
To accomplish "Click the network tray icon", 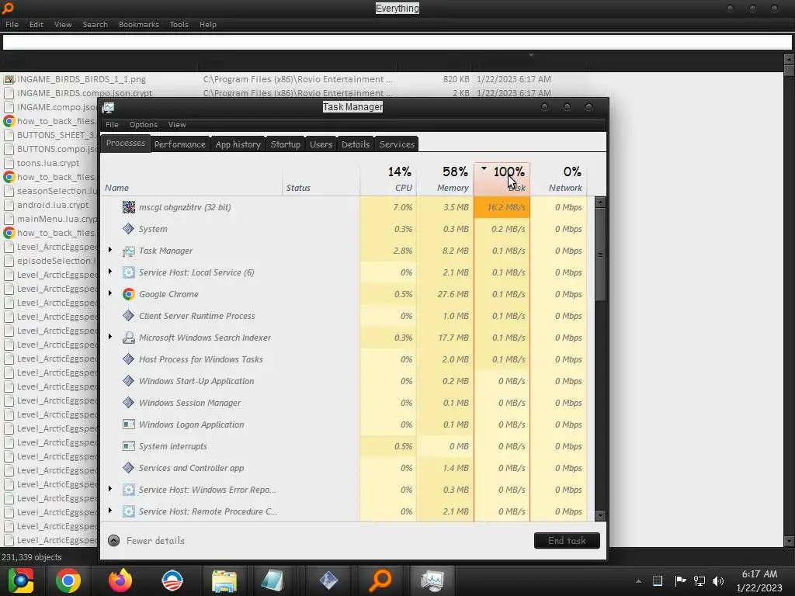I will click(700, 580).
